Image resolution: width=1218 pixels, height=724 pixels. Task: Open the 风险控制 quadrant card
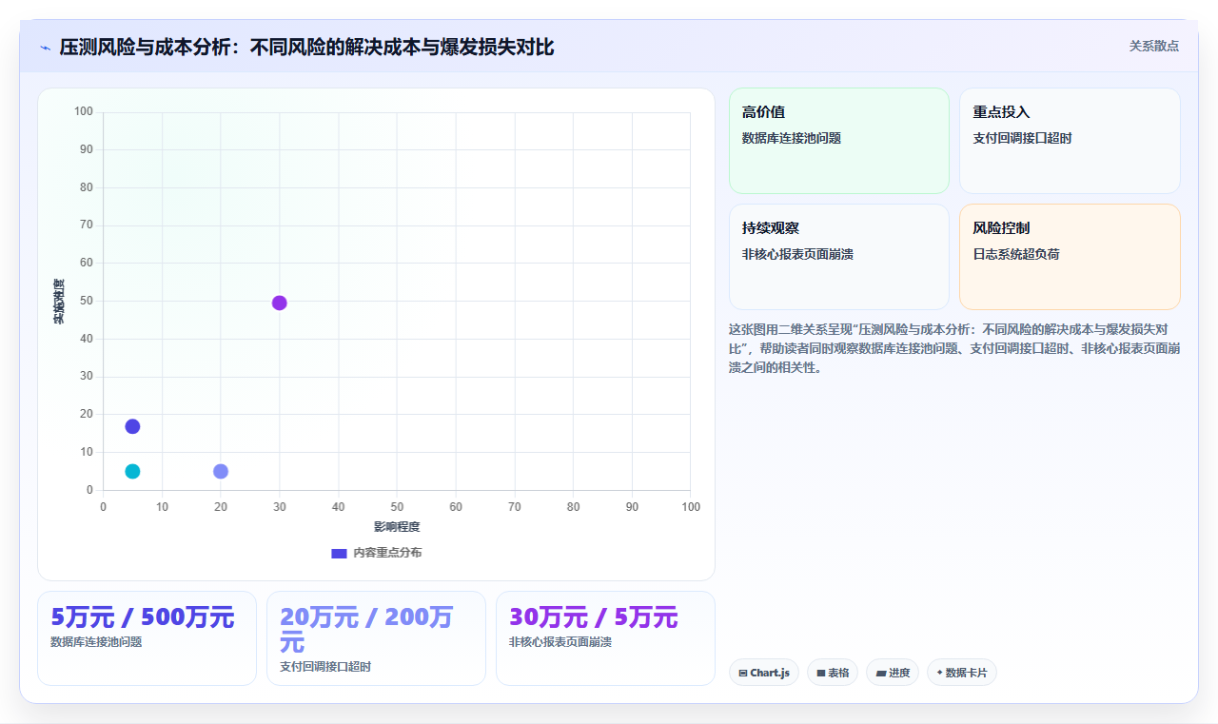[1070, 257]
